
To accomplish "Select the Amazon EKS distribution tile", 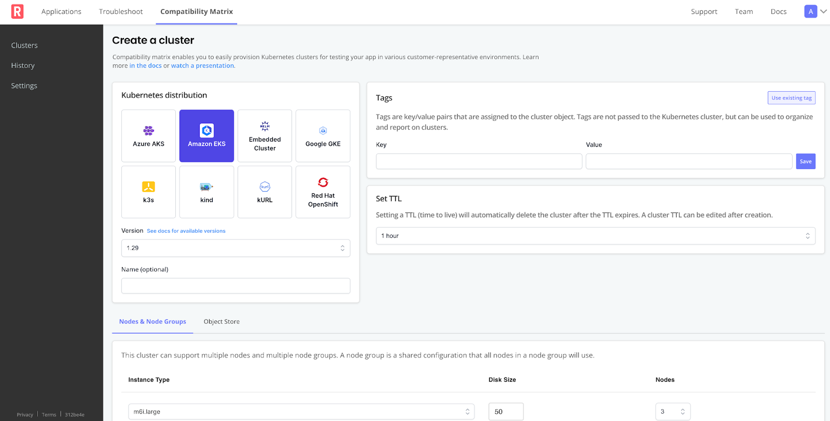I will [206, 136].
